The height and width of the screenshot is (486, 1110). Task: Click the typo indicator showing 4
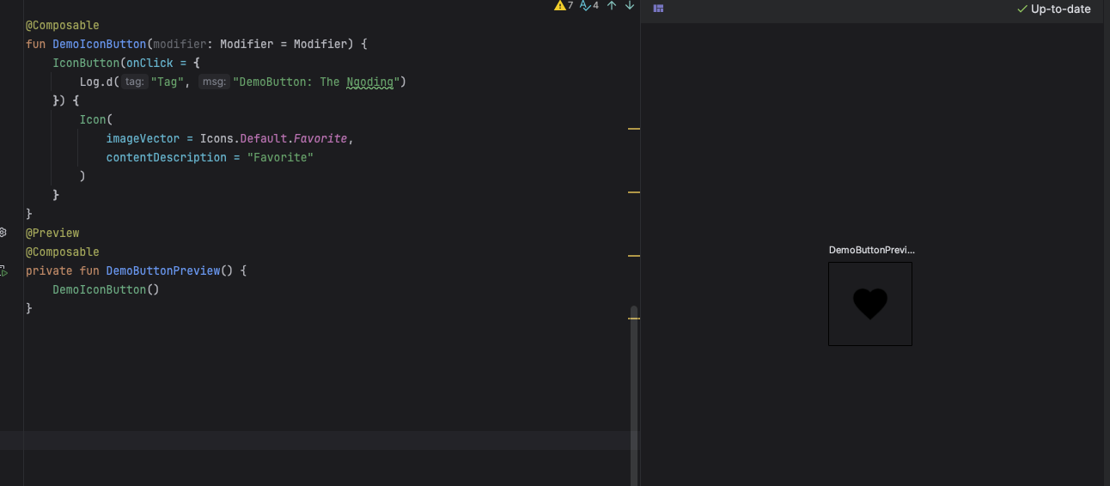pos(589,6)
